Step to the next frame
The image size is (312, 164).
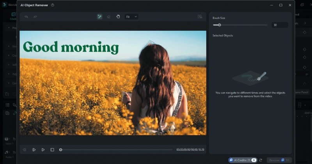pyautogui.click(x=34, y=150)
